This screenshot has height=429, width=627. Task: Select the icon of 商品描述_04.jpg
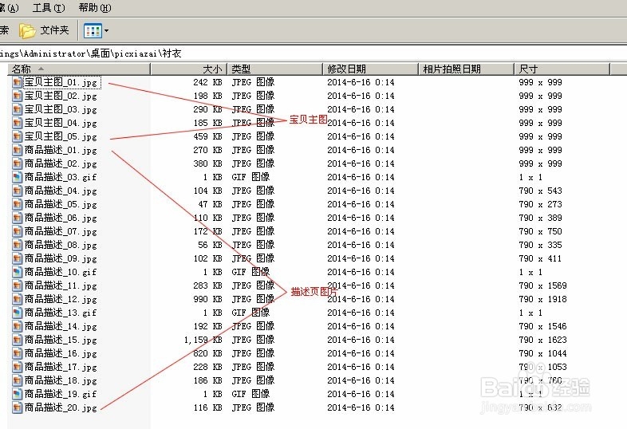[x=17, y=191]
